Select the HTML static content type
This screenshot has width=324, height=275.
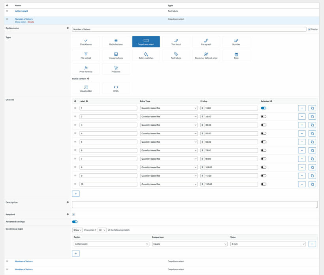click(116, 88)
